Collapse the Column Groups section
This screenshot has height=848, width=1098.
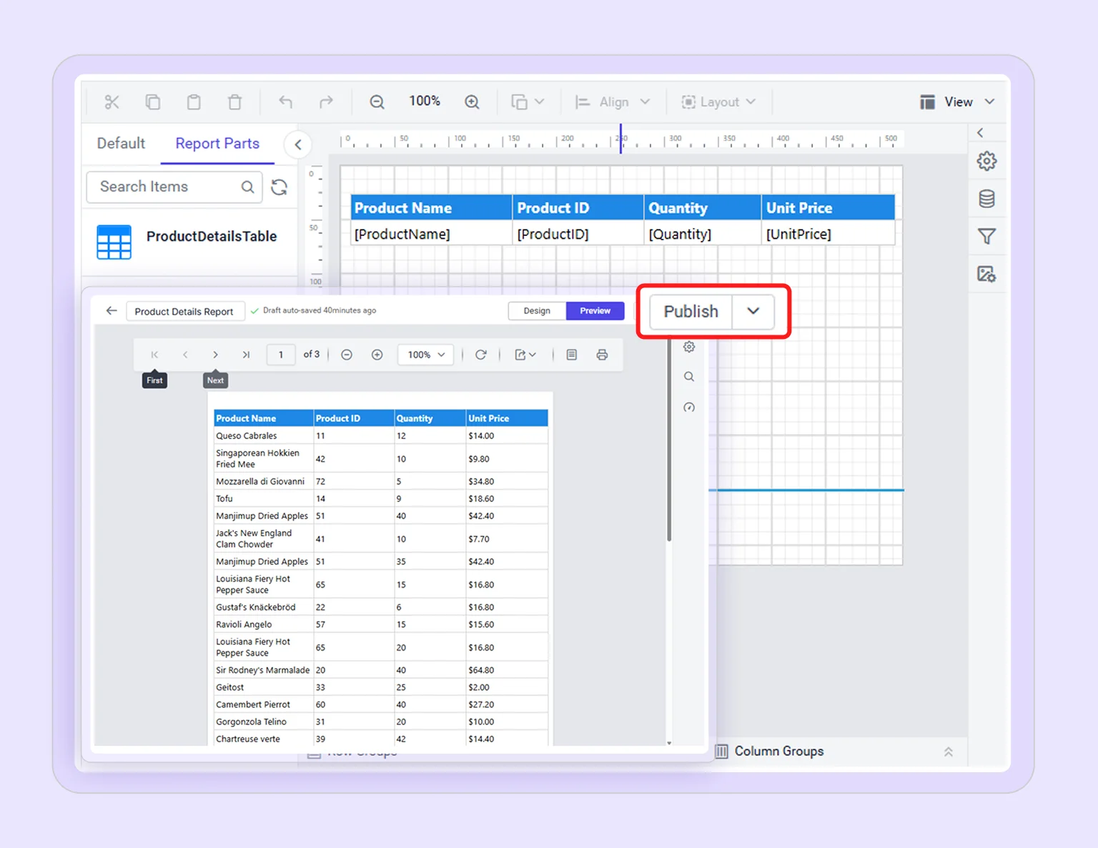pyautogui.click(x=949, y=751)
